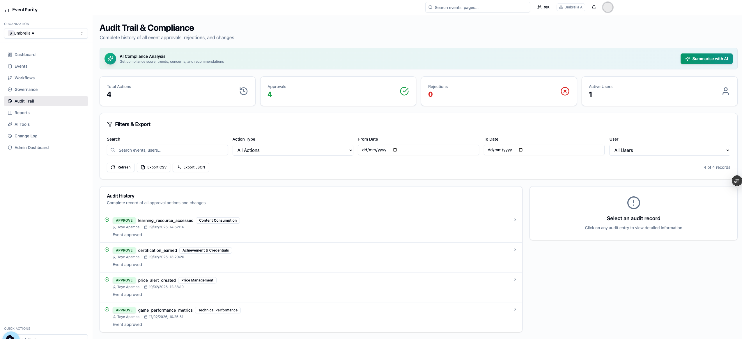The width and height of the screenshot is (742, 339).
Task: Open the Organization Umbrella A selector
Action: [x=46, y=33]
